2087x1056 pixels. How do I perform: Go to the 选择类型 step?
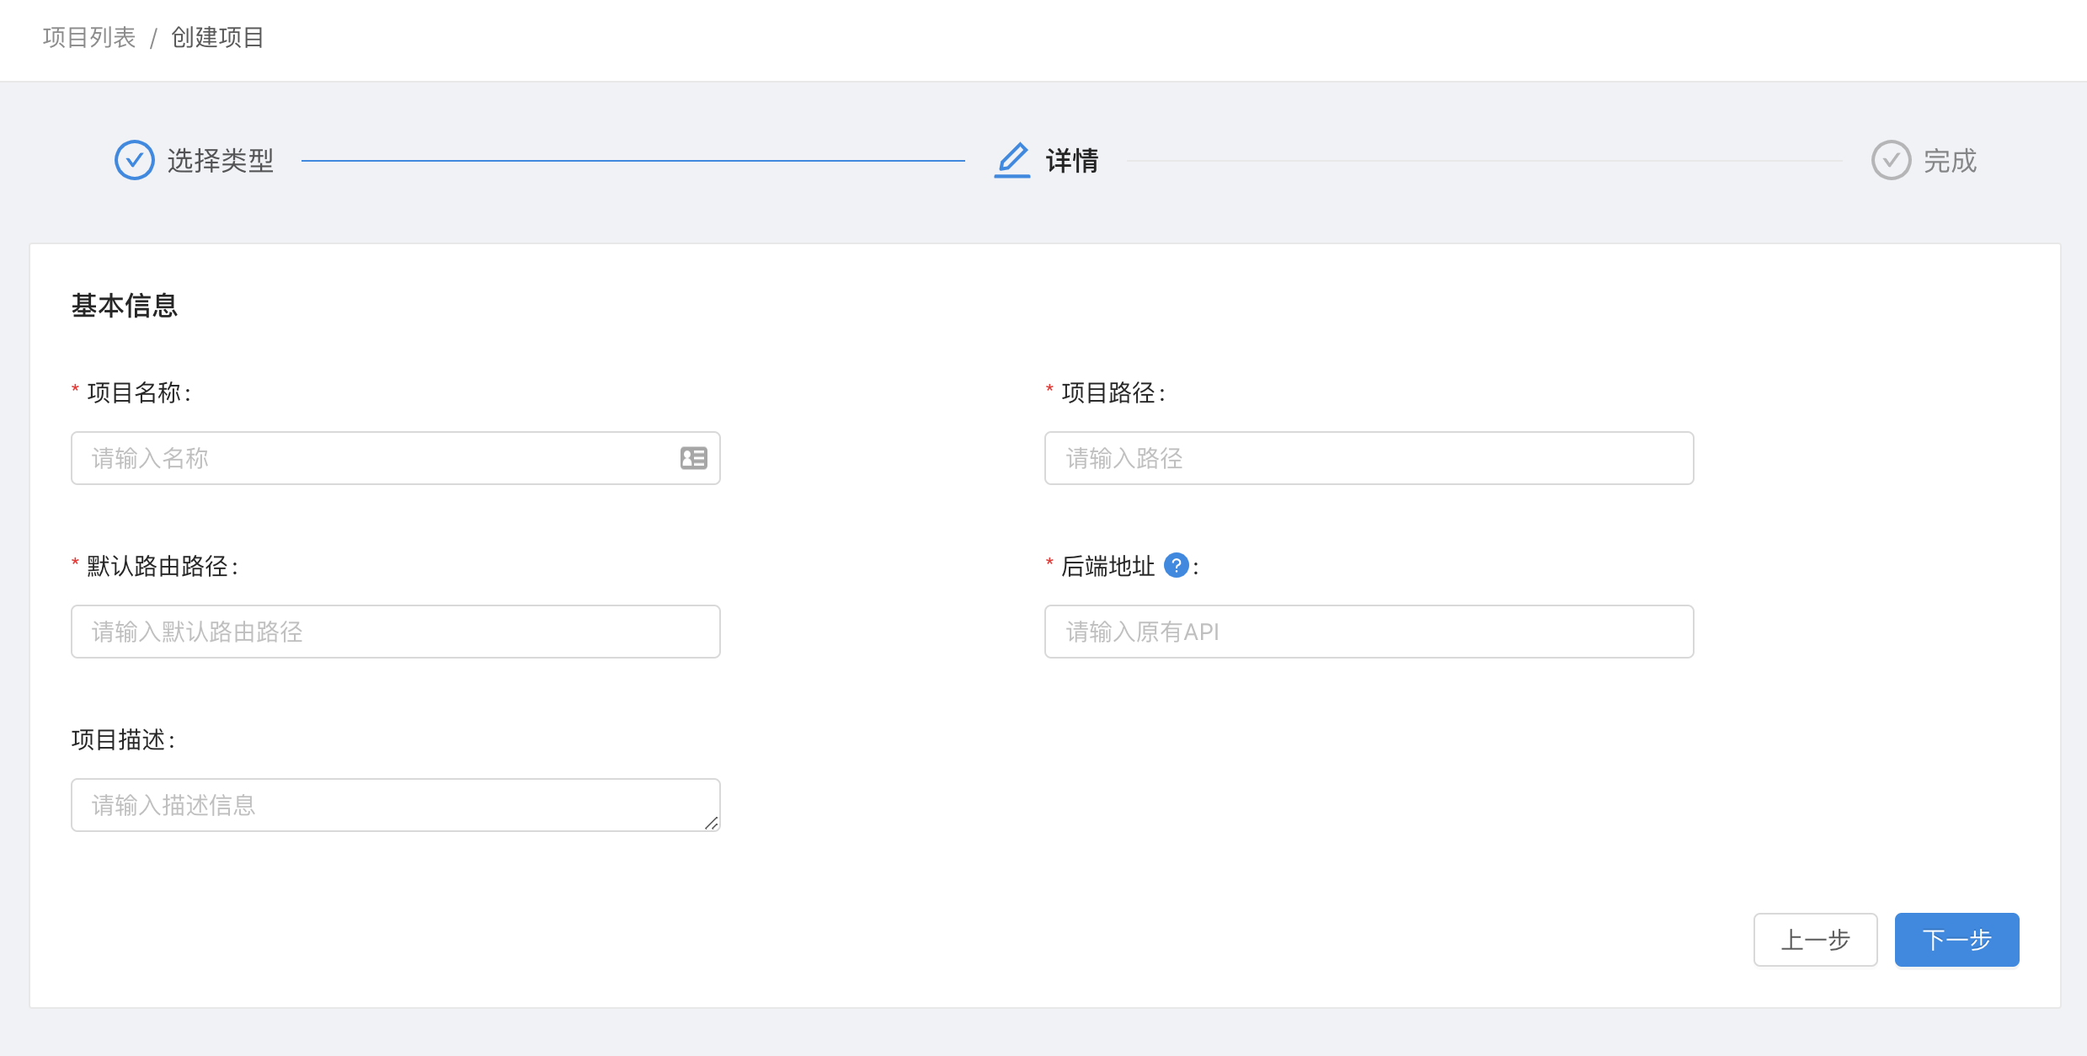(220, 160)
